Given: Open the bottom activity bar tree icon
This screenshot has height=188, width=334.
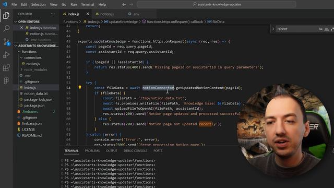Looking at the screenshot, I should 6,80.
